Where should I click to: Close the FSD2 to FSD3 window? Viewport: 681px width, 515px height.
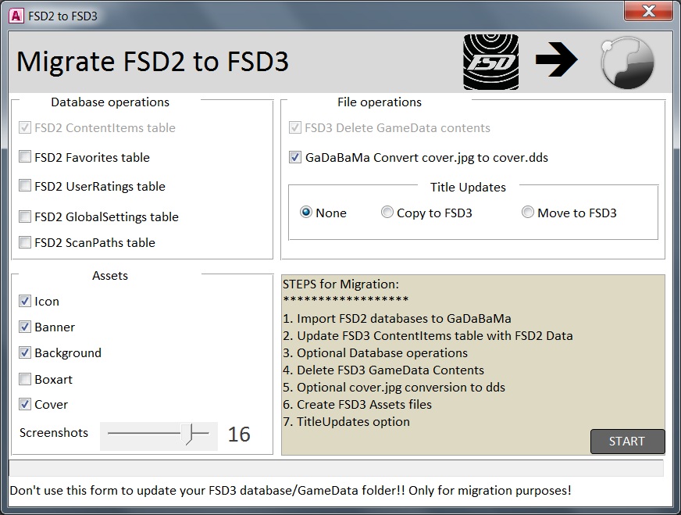pyautogui.click(x=648, y=11)
